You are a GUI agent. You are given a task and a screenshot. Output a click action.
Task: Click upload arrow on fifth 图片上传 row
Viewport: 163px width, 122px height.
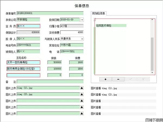[82, 114]
